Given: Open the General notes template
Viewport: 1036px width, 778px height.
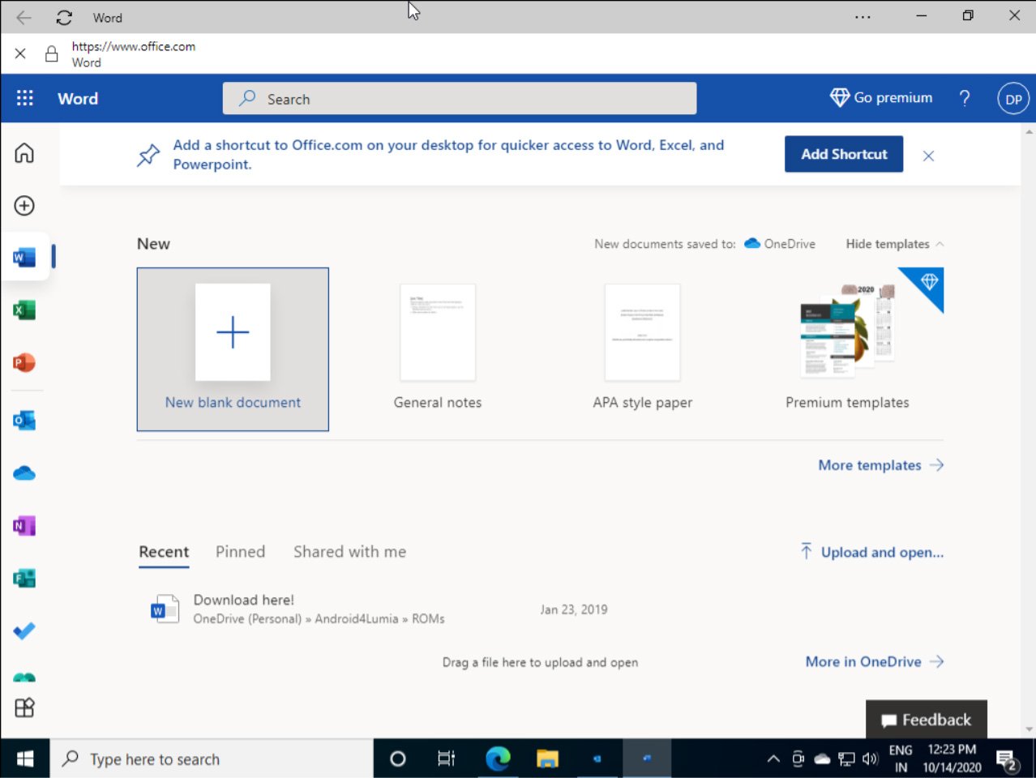Looking at the screenshot, I should (438, 349).
